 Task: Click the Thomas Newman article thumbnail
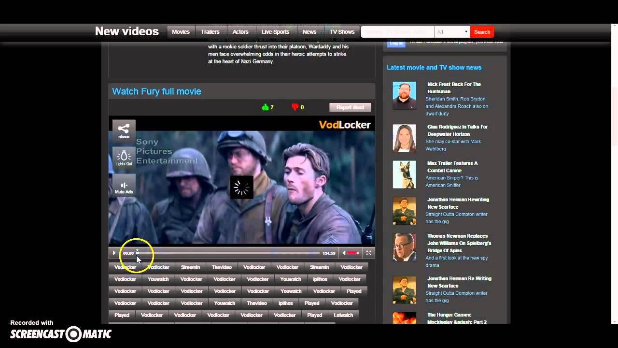coord(404,247)
